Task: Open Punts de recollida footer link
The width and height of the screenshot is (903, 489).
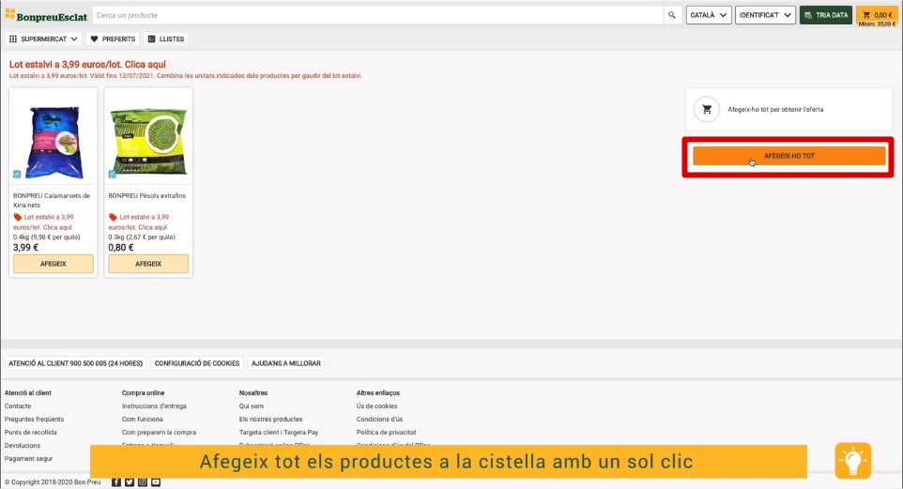Action: click(31, 432)
